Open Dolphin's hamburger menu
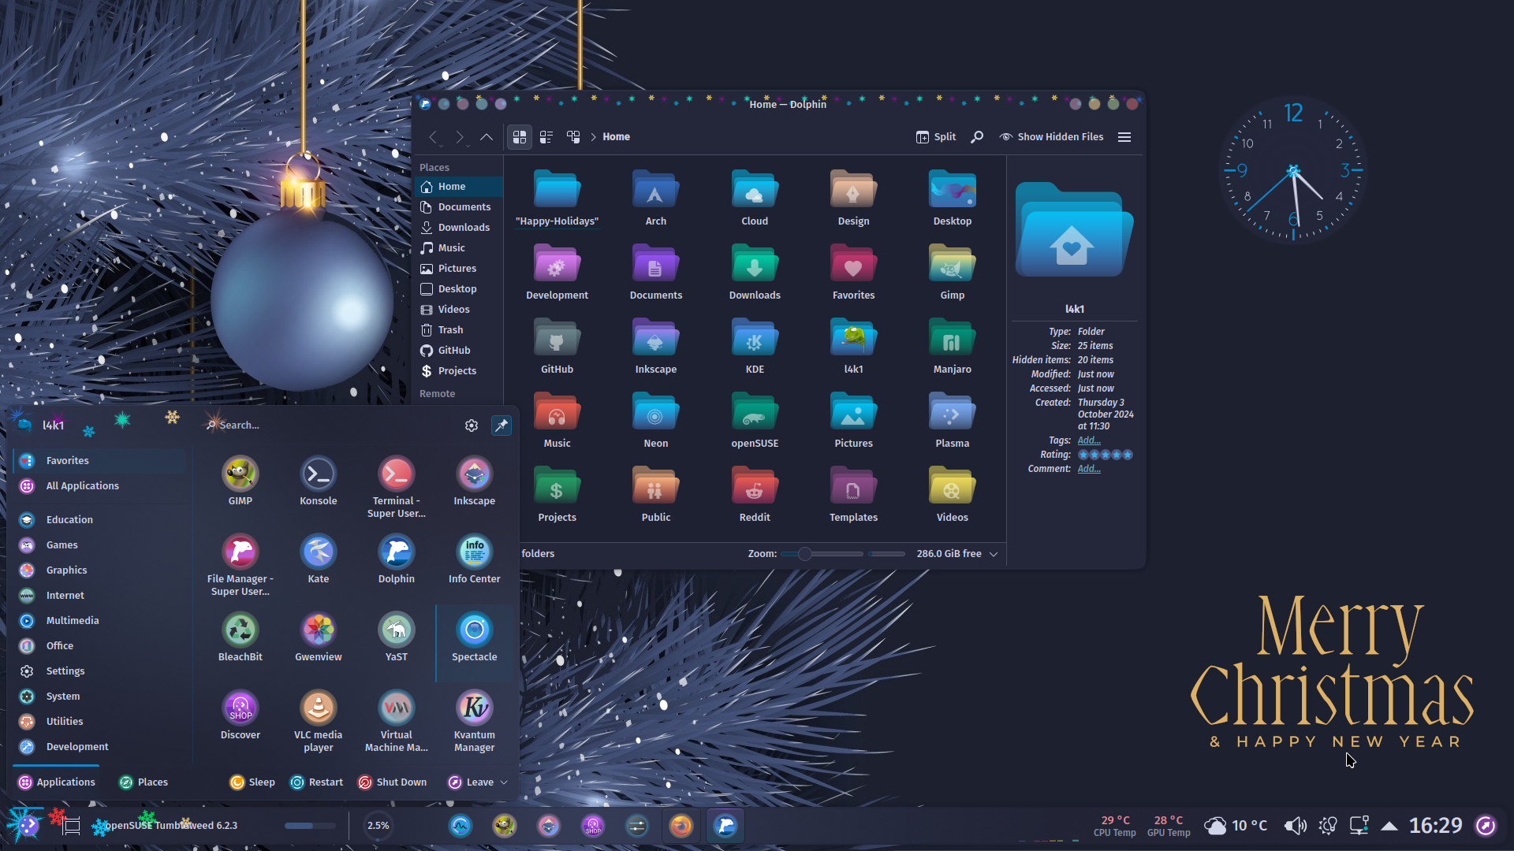 [x=1124, y=137]
